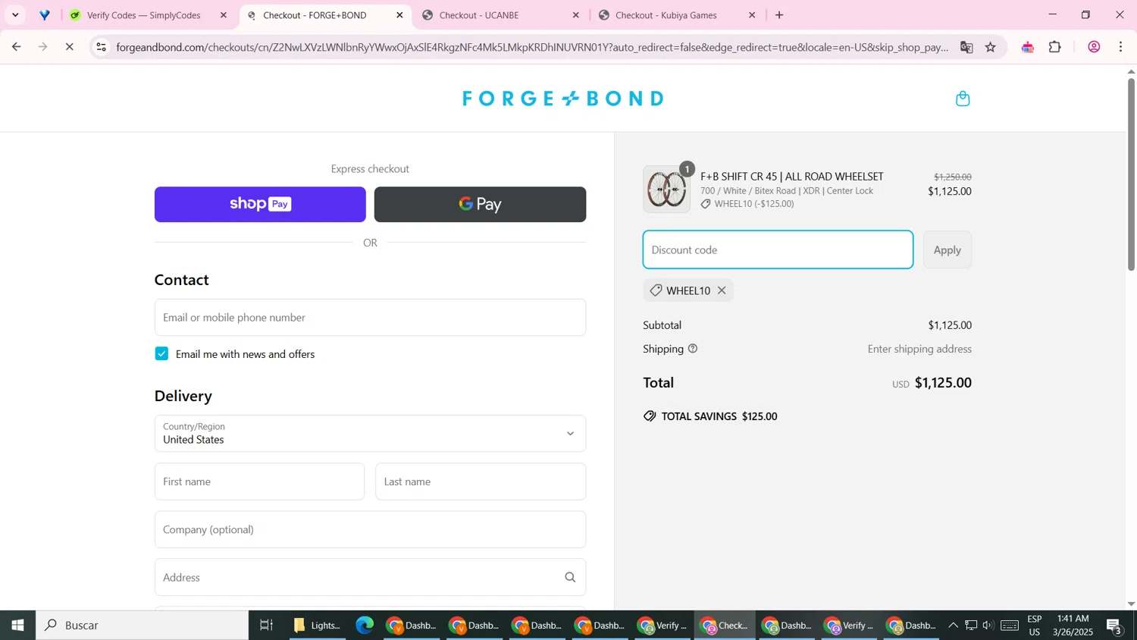
Task: Focus the Address field
Action: (370, 578)
